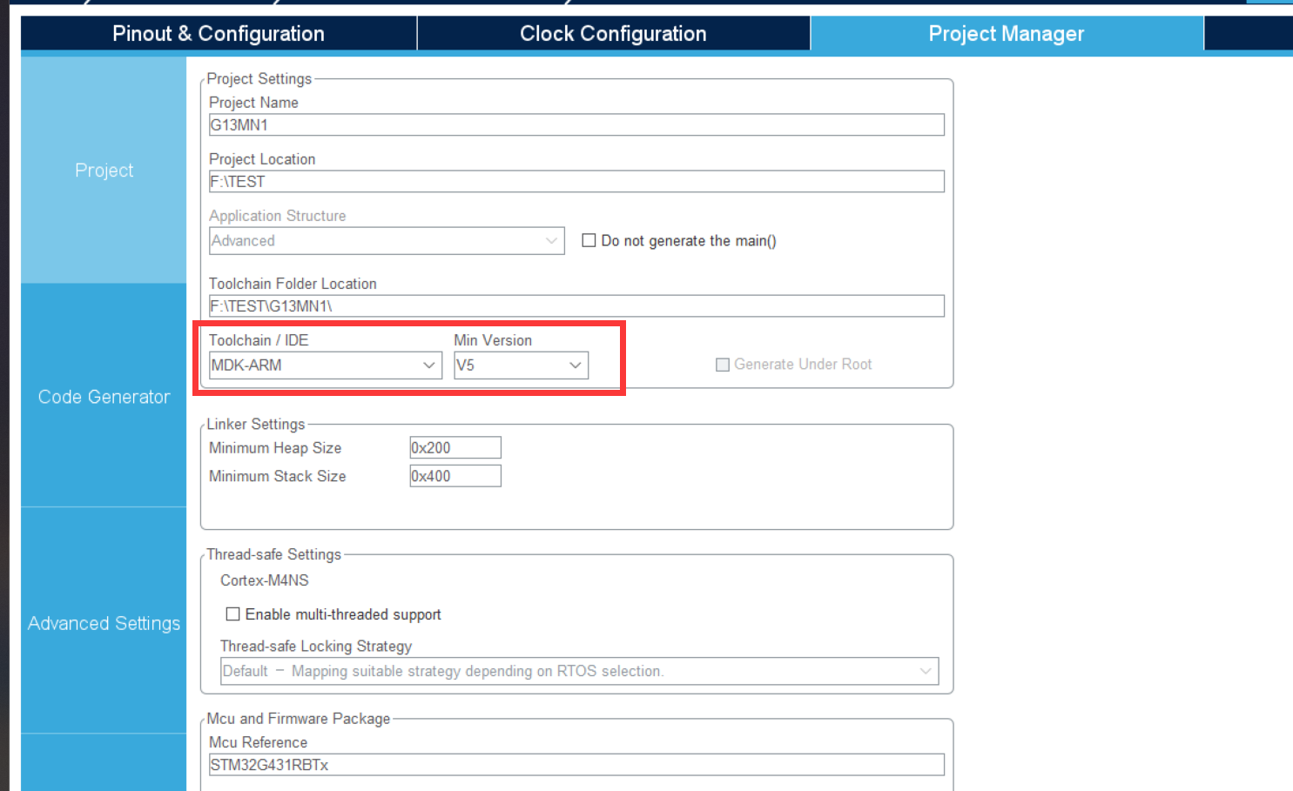Open the Application Structure dropdown
1293x791 pixels.
click(387, 241)
